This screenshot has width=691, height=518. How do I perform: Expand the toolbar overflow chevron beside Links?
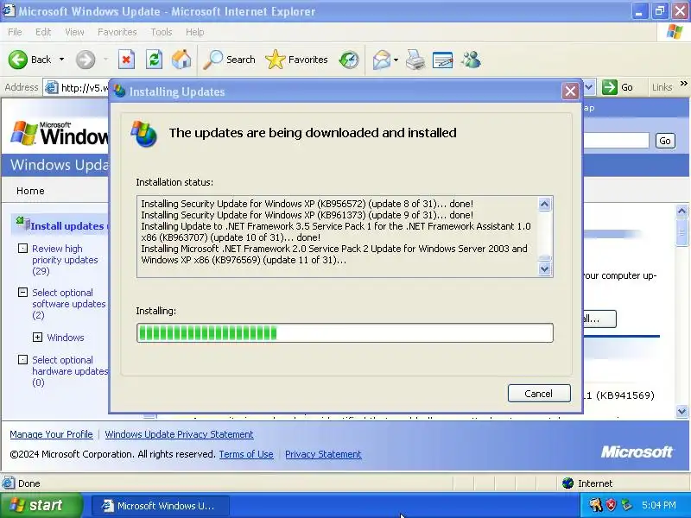coord(683,83)
